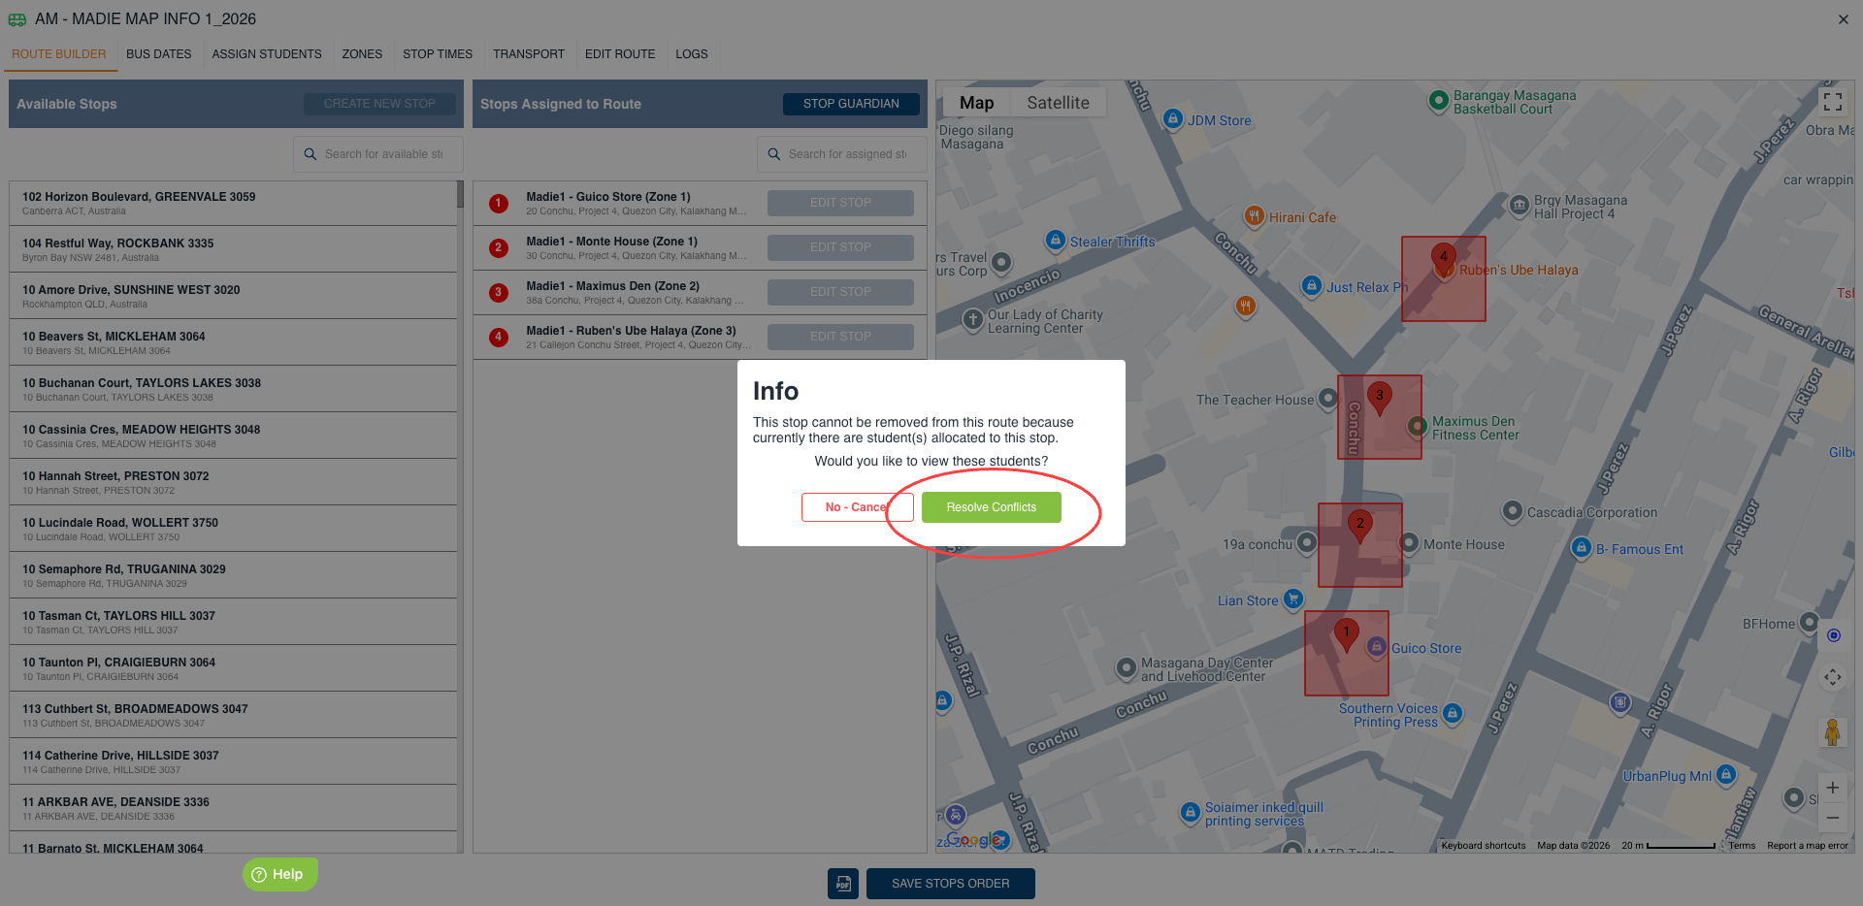Click red stop number 2 badge in list
Screen dimensions: 1863x906
point(499,248)
